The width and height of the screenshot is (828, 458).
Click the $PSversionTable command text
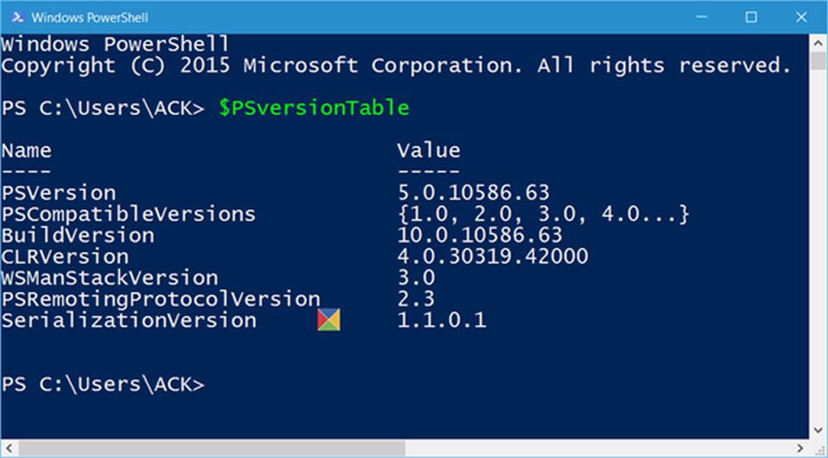[314, 108]
